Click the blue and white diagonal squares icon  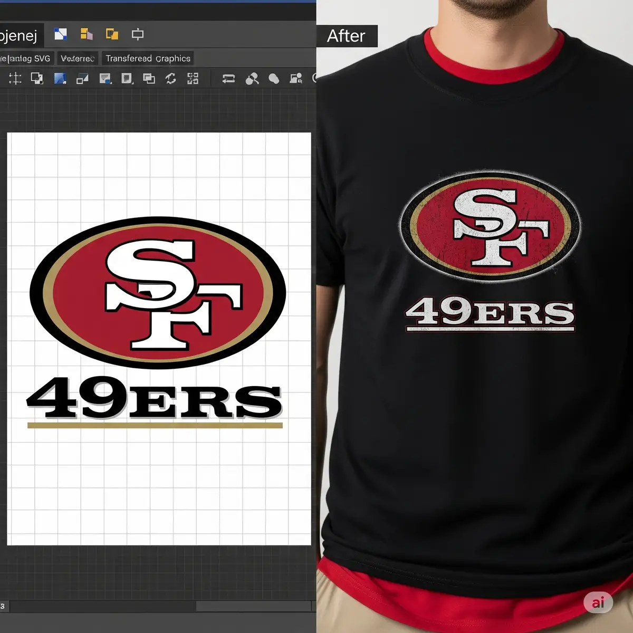click(61, 34)
